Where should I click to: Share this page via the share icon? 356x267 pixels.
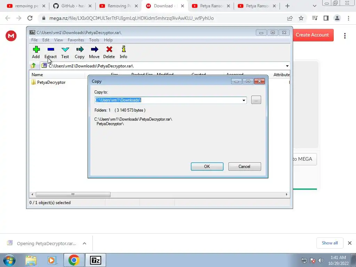point(290,18)
